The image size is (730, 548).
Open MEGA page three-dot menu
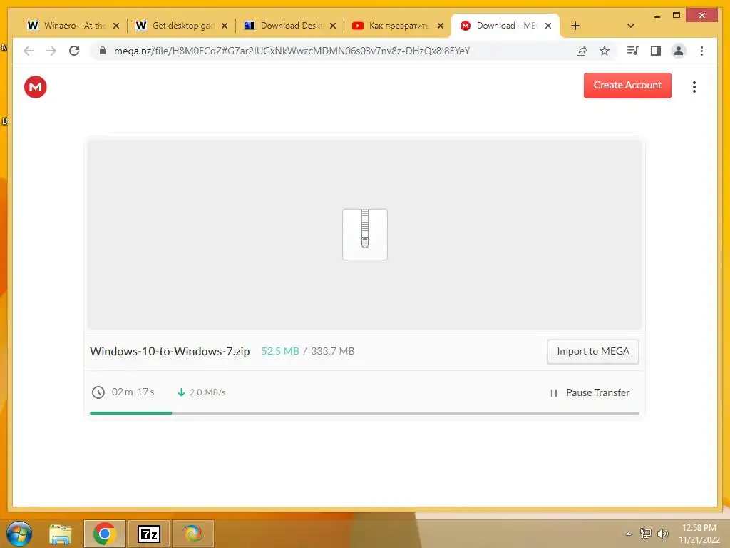694,86
